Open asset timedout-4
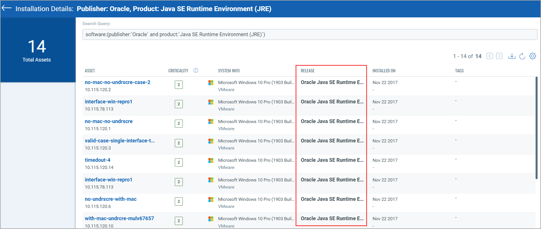The height and width of the screenshot is (229, 541). click(x=98, y=160)
